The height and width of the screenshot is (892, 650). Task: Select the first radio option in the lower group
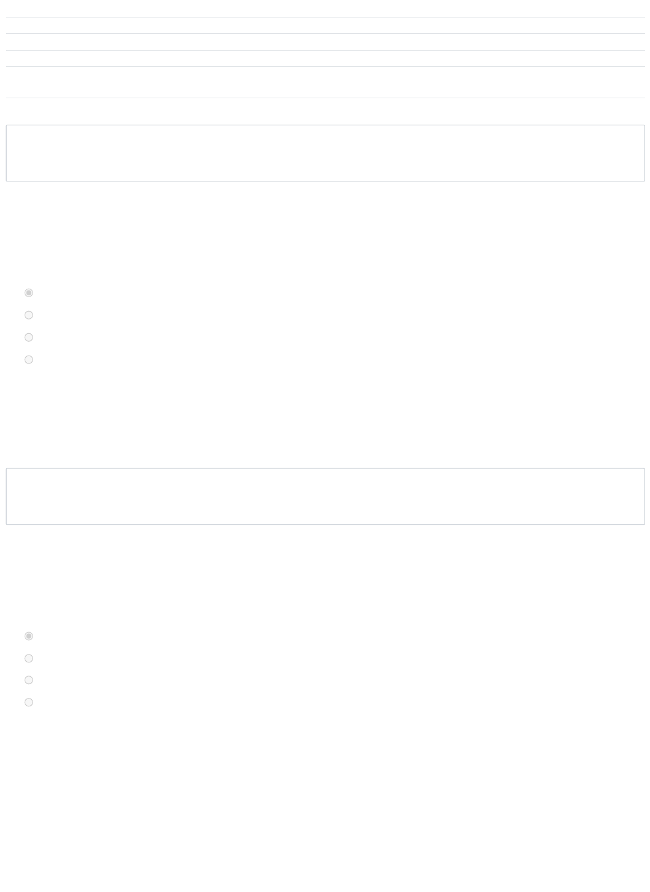tap(28, 636)
